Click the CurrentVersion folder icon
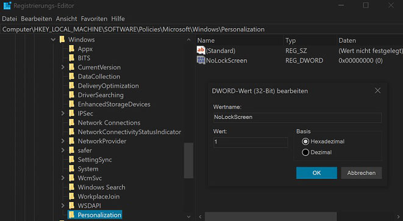403x221 pixels. point(72,67)
